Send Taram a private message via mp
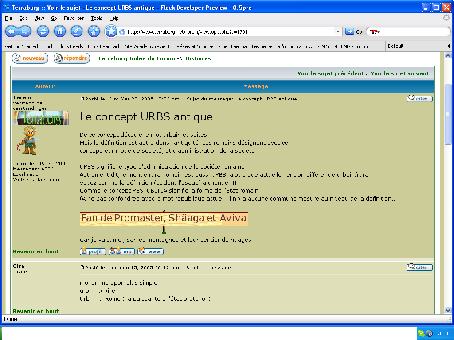The width and height of the screenshot is (454, 340). 121,251
